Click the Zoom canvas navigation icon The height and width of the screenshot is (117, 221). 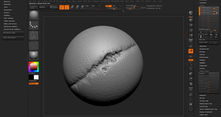point(191,25)
